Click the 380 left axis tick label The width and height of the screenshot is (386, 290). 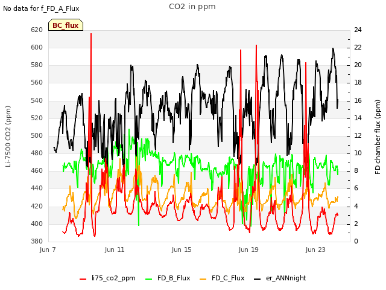click(37, 241)
